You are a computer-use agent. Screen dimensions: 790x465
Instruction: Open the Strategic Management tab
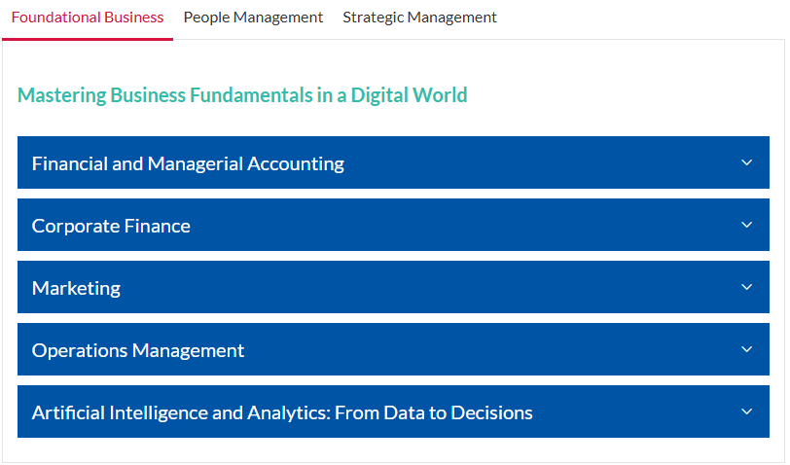point(419,18)
